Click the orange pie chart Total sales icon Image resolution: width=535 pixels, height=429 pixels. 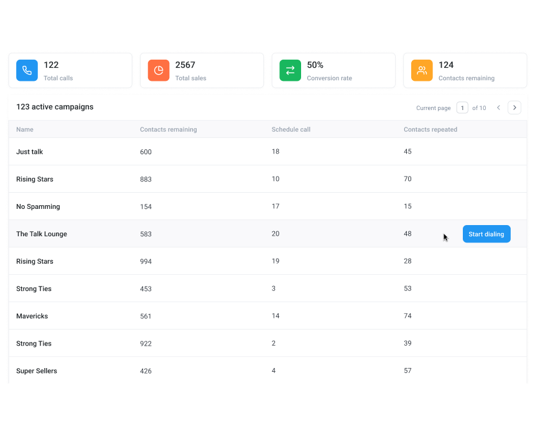pos(159,70)
